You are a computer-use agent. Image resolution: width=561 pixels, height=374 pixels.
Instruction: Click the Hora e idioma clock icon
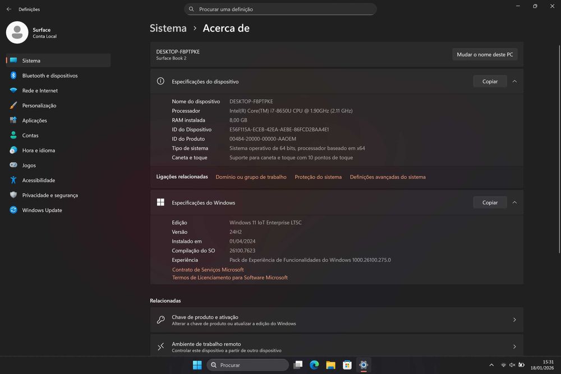point(13,150)
